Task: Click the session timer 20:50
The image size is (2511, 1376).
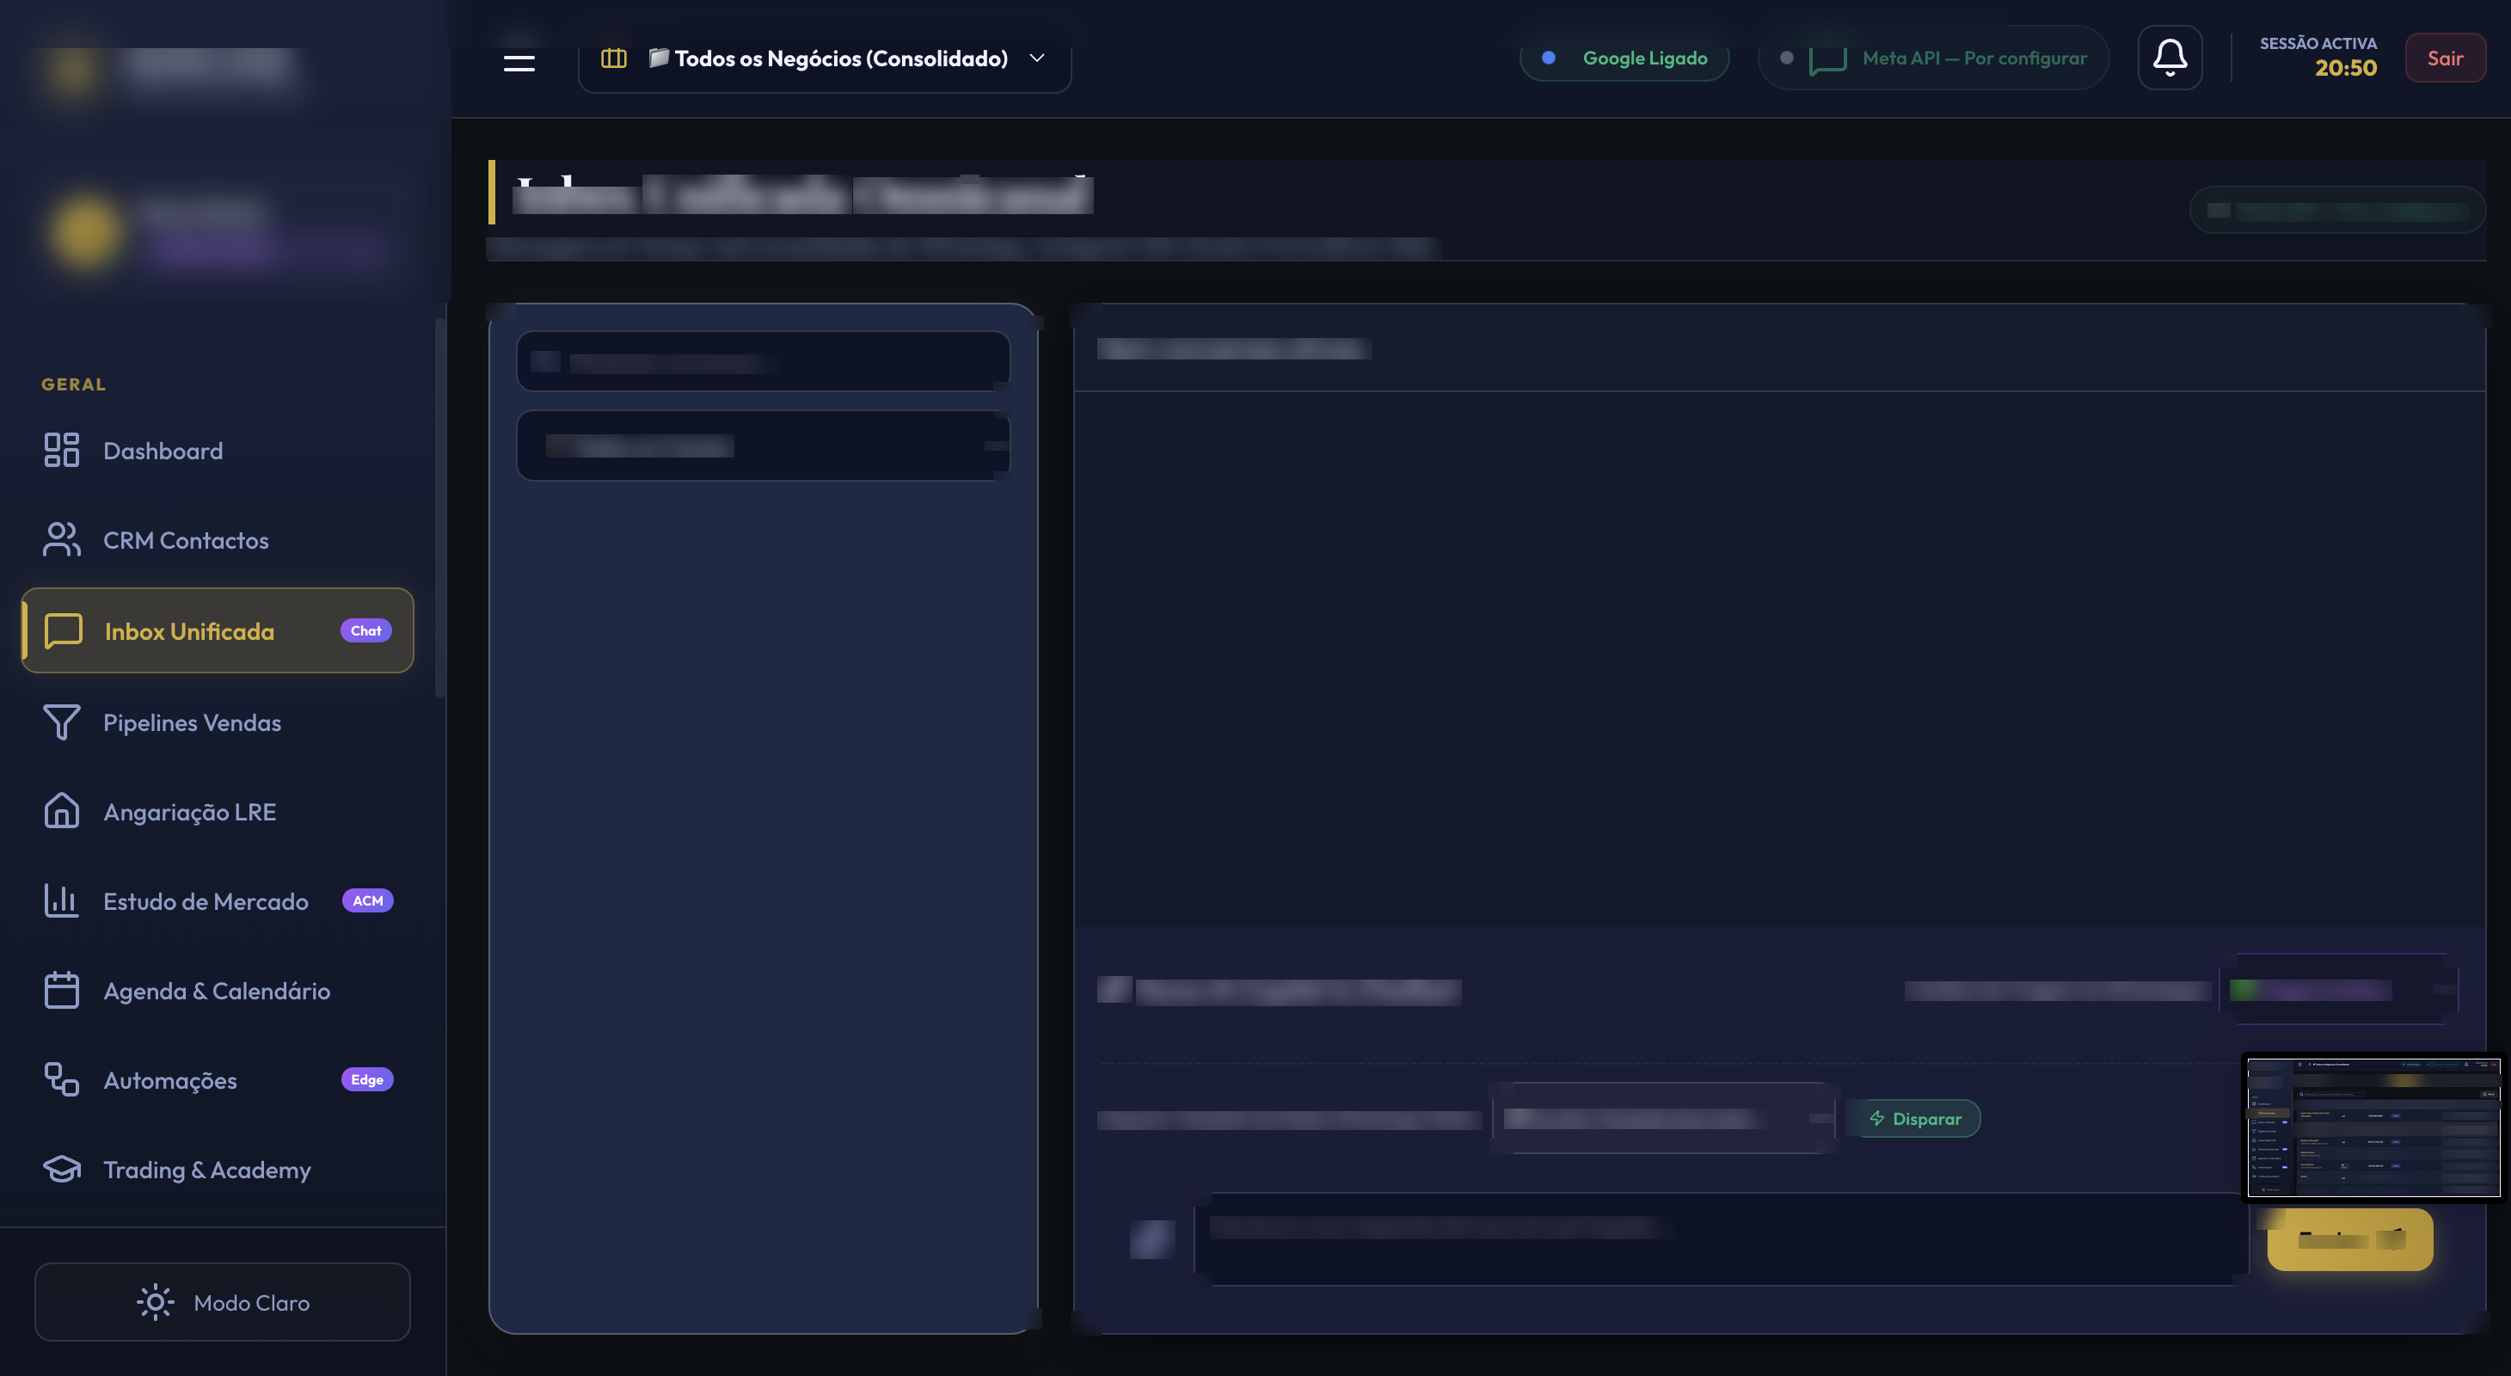Action: (x=2345, y=68)
